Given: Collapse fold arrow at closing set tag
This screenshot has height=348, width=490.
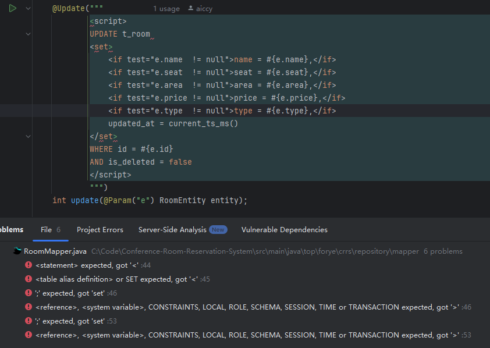Looking at the screenshot, I should 28,136.
